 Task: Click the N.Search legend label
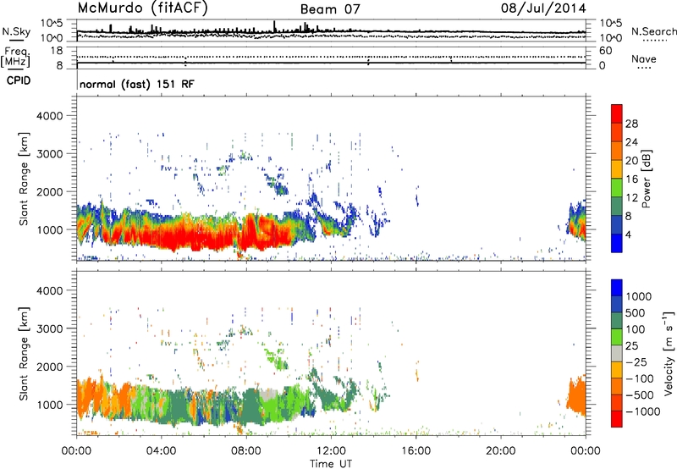click(654, 31)
